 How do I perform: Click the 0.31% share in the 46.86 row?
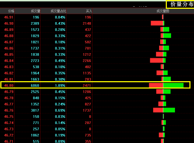click(60, 48)
